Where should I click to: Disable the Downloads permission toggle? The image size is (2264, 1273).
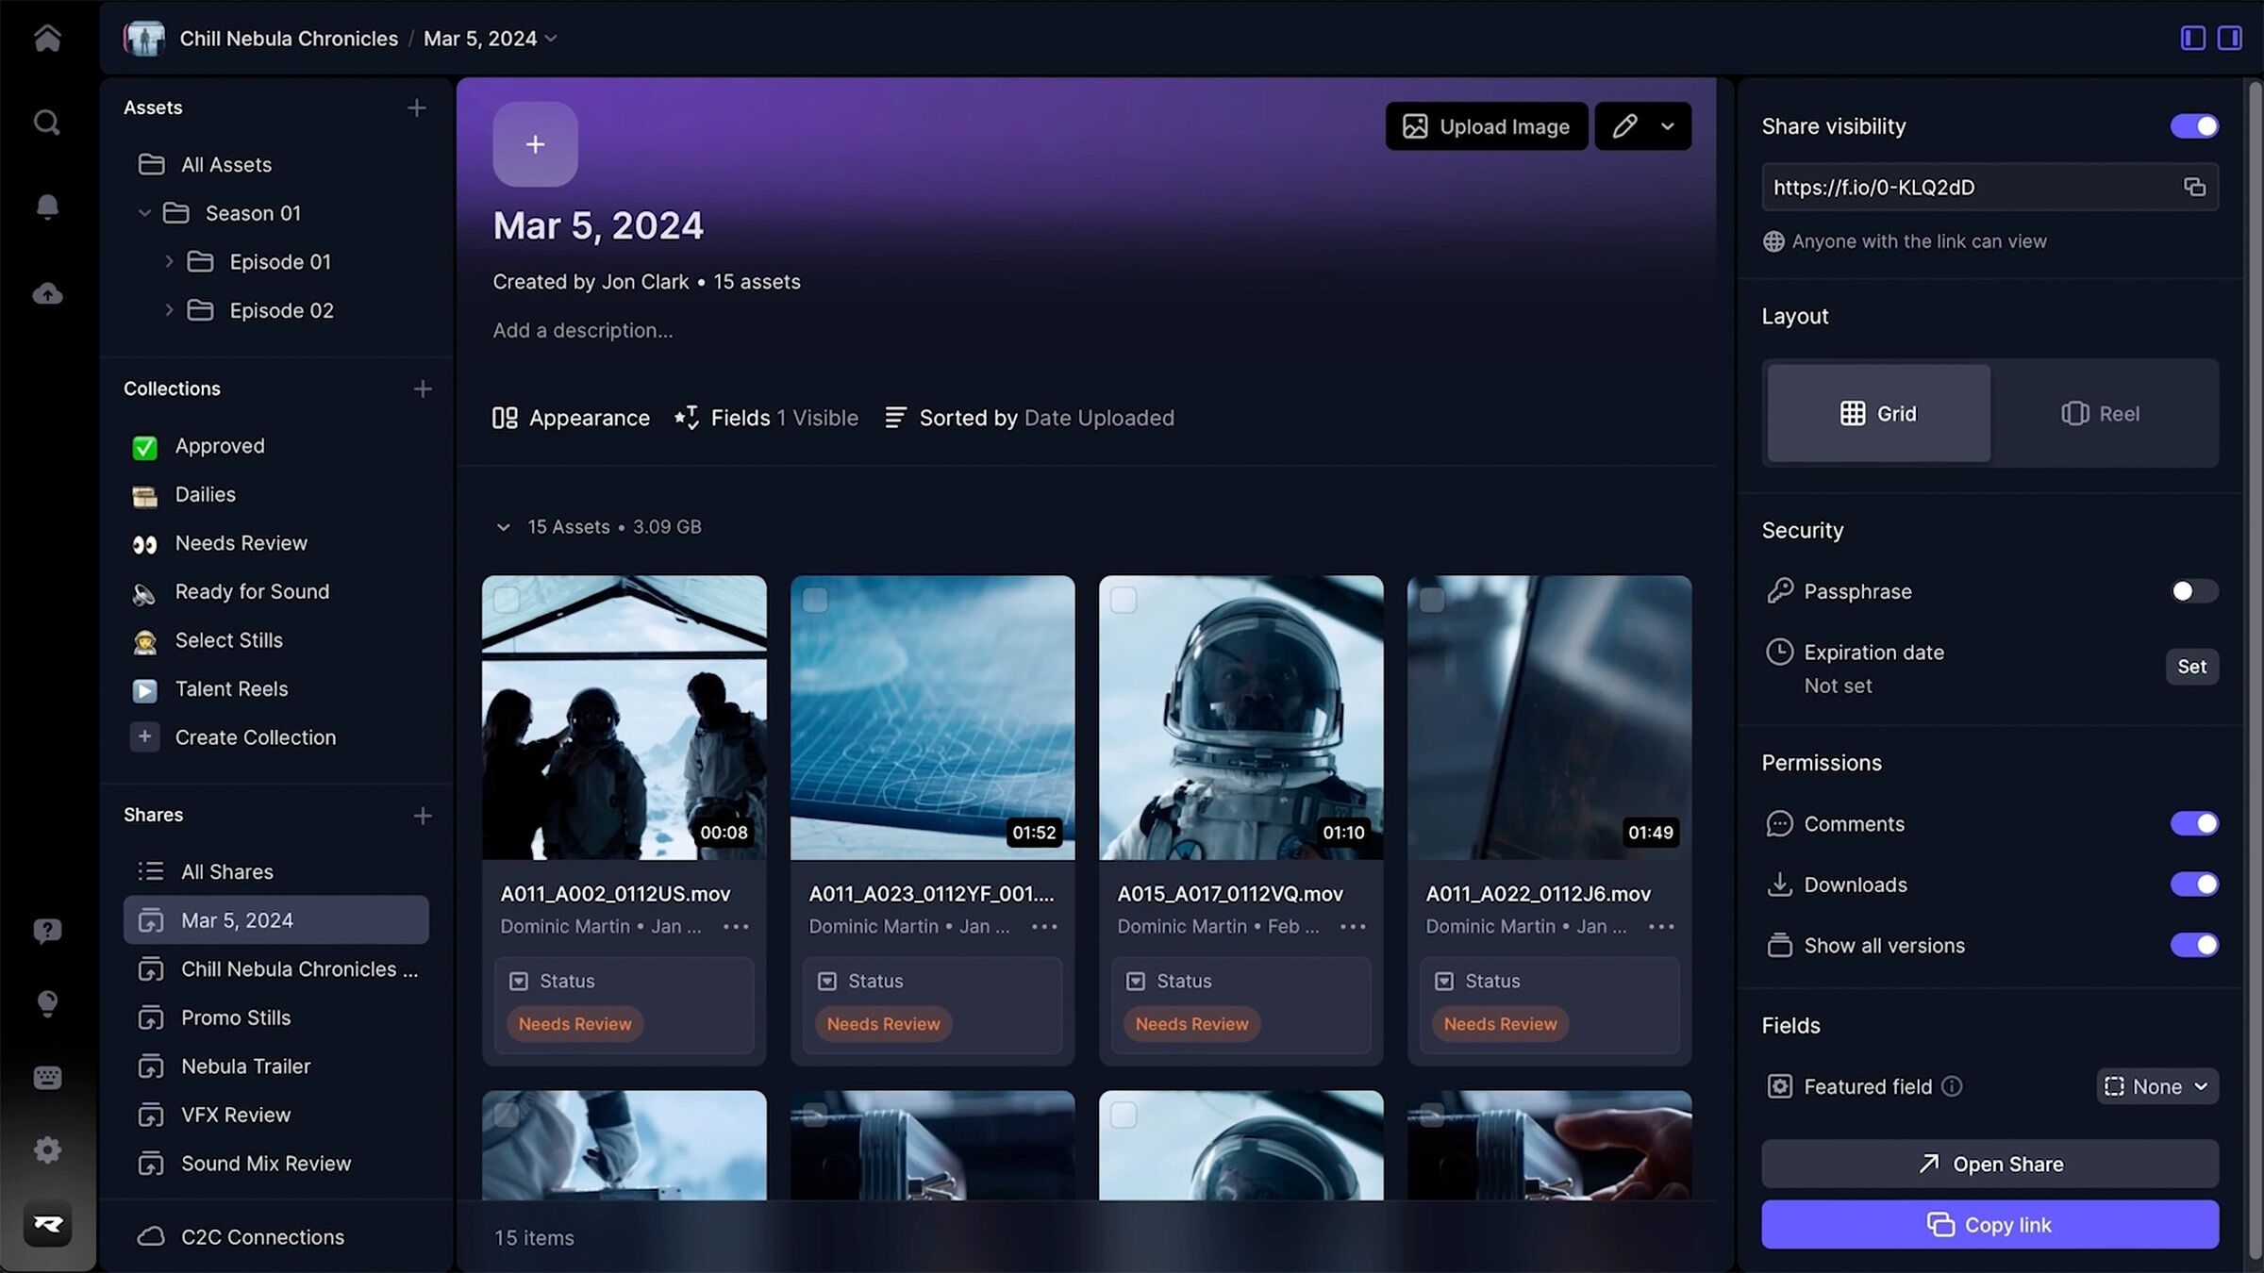pyautogui.click(x=2193, y=884)
